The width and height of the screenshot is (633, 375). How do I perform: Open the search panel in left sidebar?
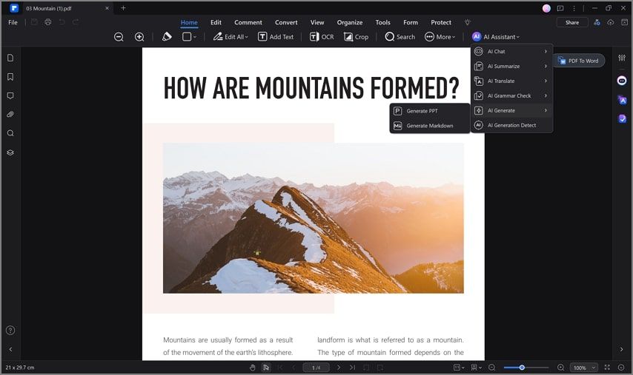click(10, 133)
